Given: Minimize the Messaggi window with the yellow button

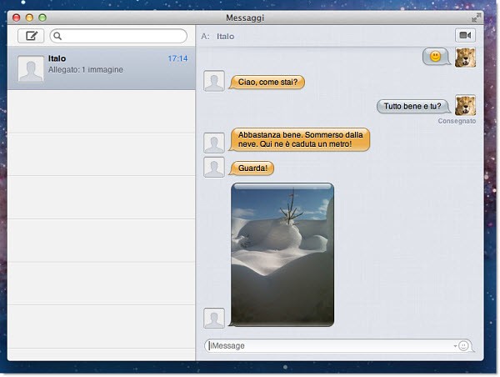Looking at the screenshot, I should (29, 18).
